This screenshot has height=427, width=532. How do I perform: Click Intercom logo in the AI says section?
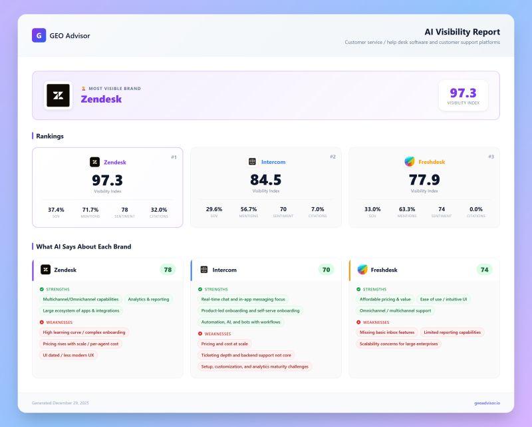[x=204, y=270]
